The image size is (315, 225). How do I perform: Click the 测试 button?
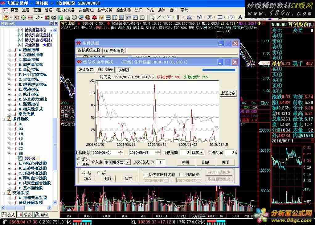206,162
